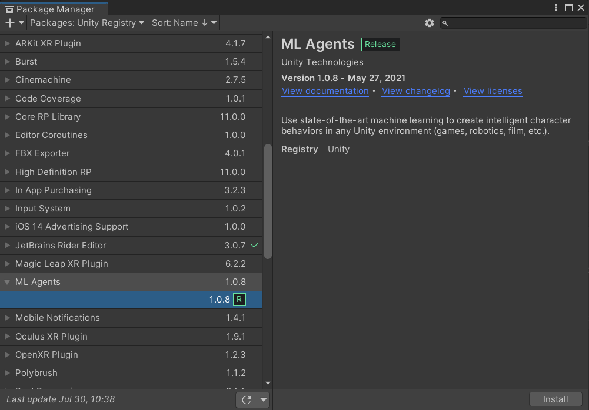
Task: Expand the High Definition RP versions
Action: [x=6, y=172]
